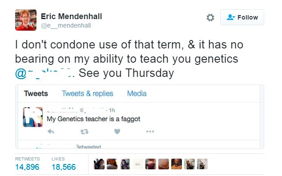282x176 pixels.
Task: Click the Follow button
Action: (242, 17)
